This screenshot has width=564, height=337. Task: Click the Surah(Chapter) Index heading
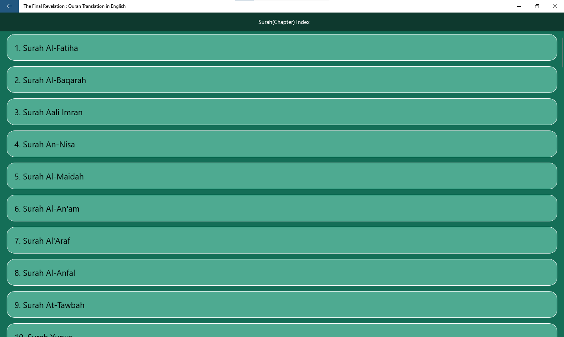click(284, 22)
